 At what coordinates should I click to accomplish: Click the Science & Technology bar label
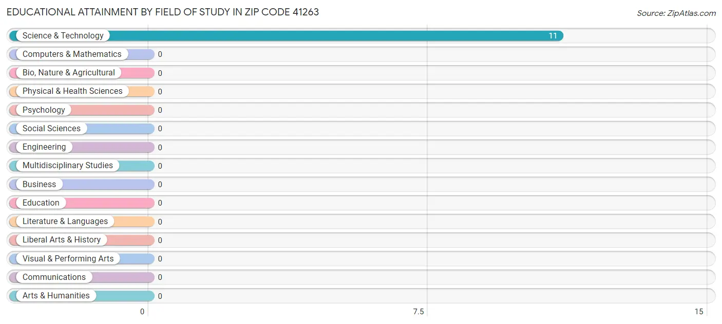tap(63, 35)
